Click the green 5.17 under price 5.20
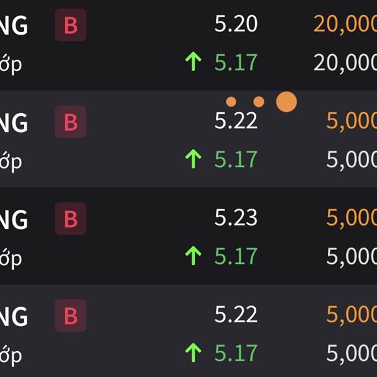 tap(236, 62)
